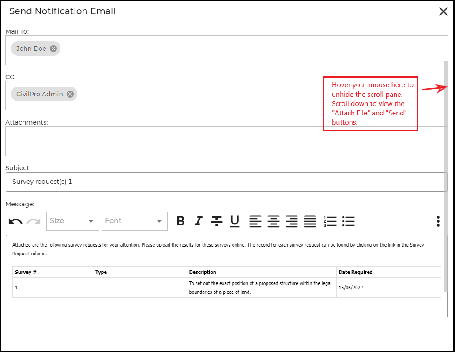Apply strikethrough formatting
Screen dimensions: 455x353
(216, 221)
